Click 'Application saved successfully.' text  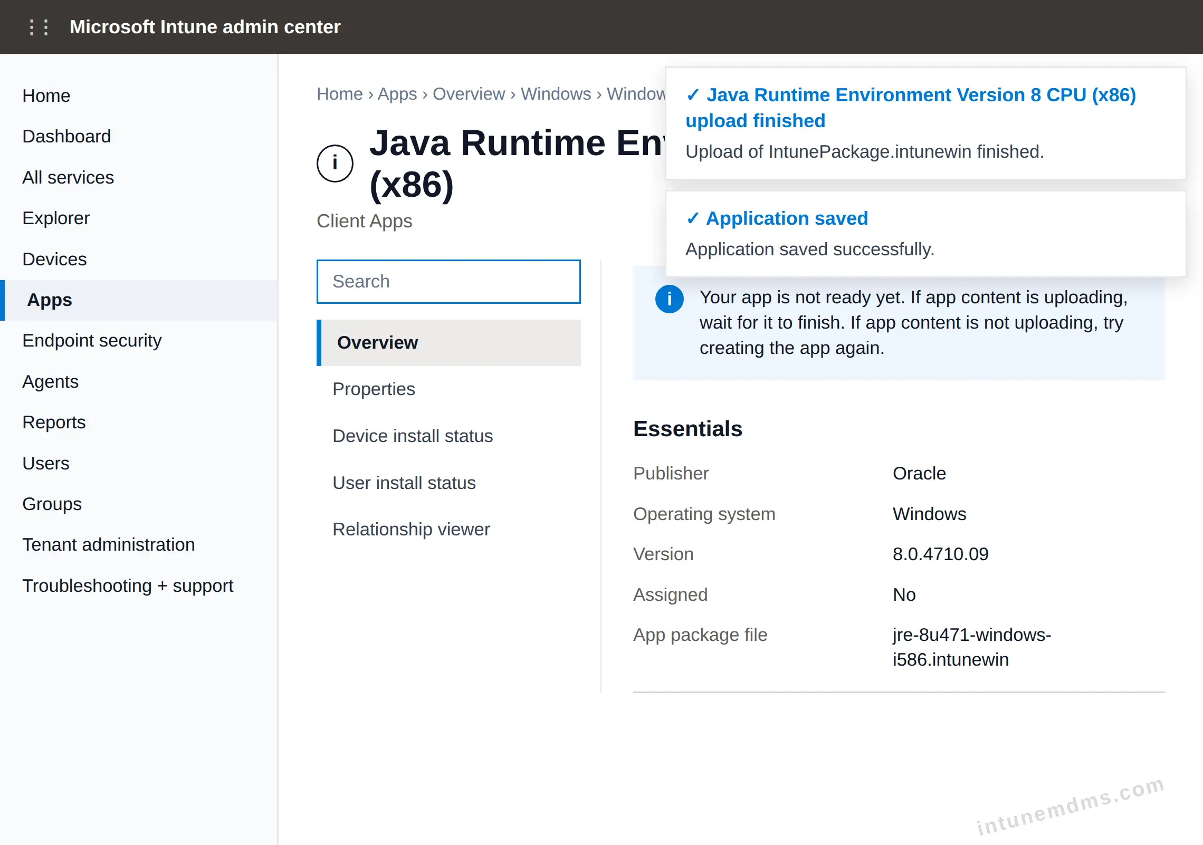[810, 249]
